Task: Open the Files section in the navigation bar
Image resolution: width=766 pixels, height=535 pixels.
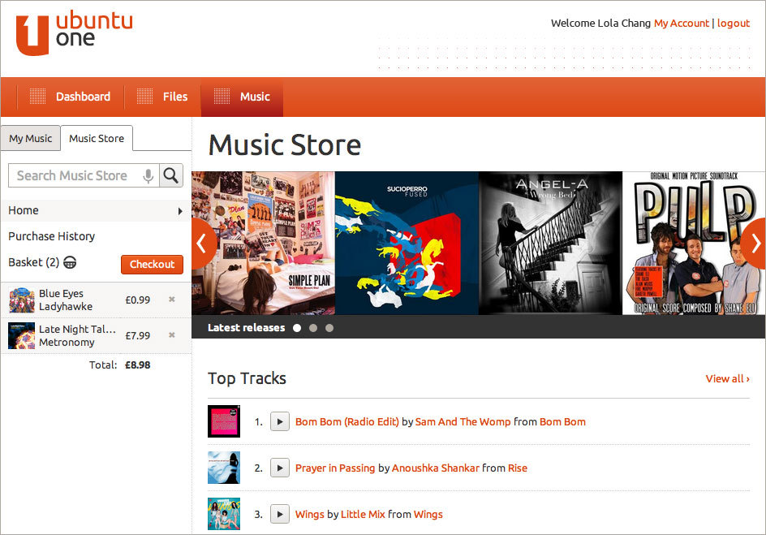Action: pyautogui.click(x=162, y=97)
